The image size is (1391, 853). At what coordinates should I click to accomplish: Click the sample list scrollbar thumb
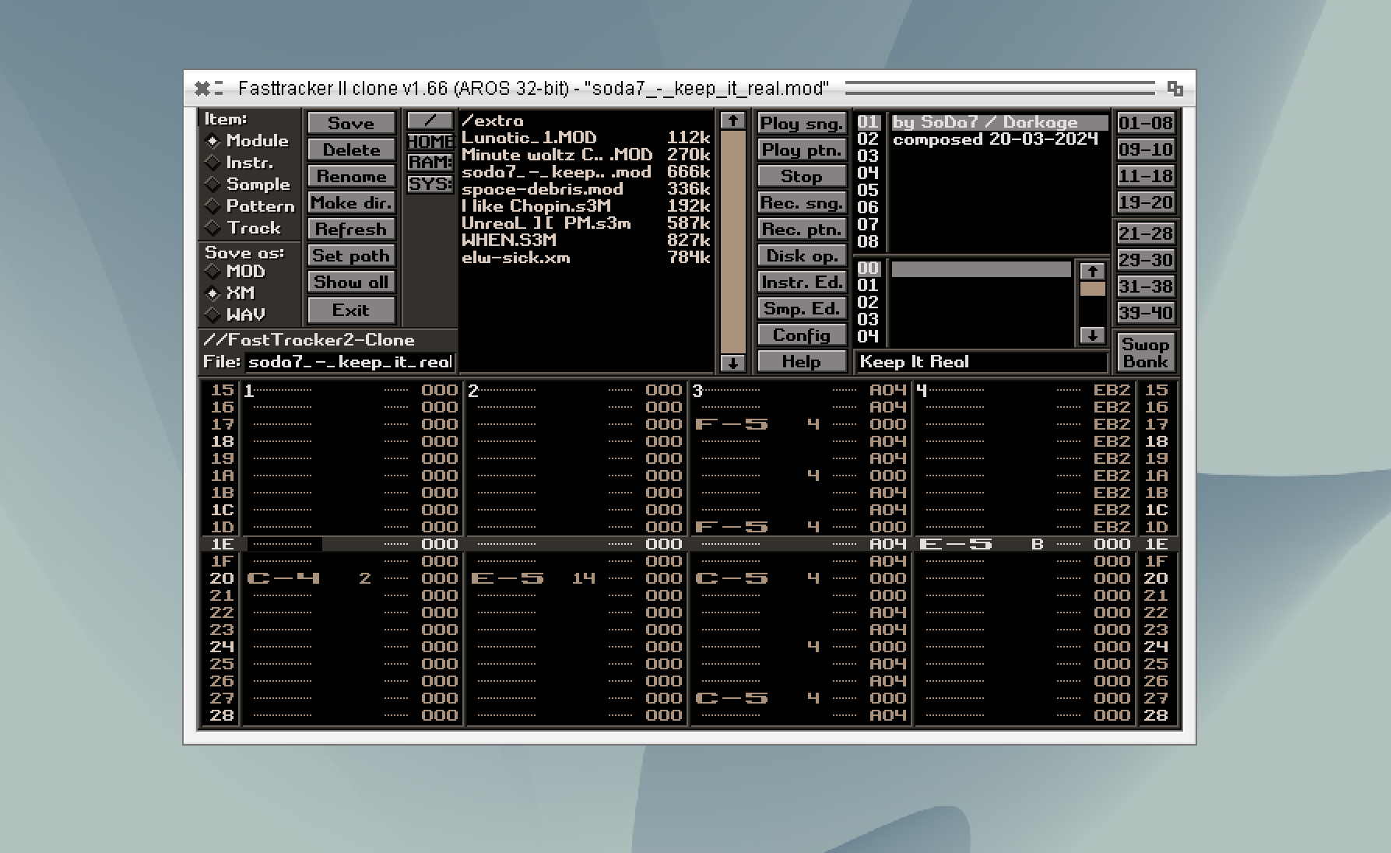pyautogui.click(x=1092, y=289)
